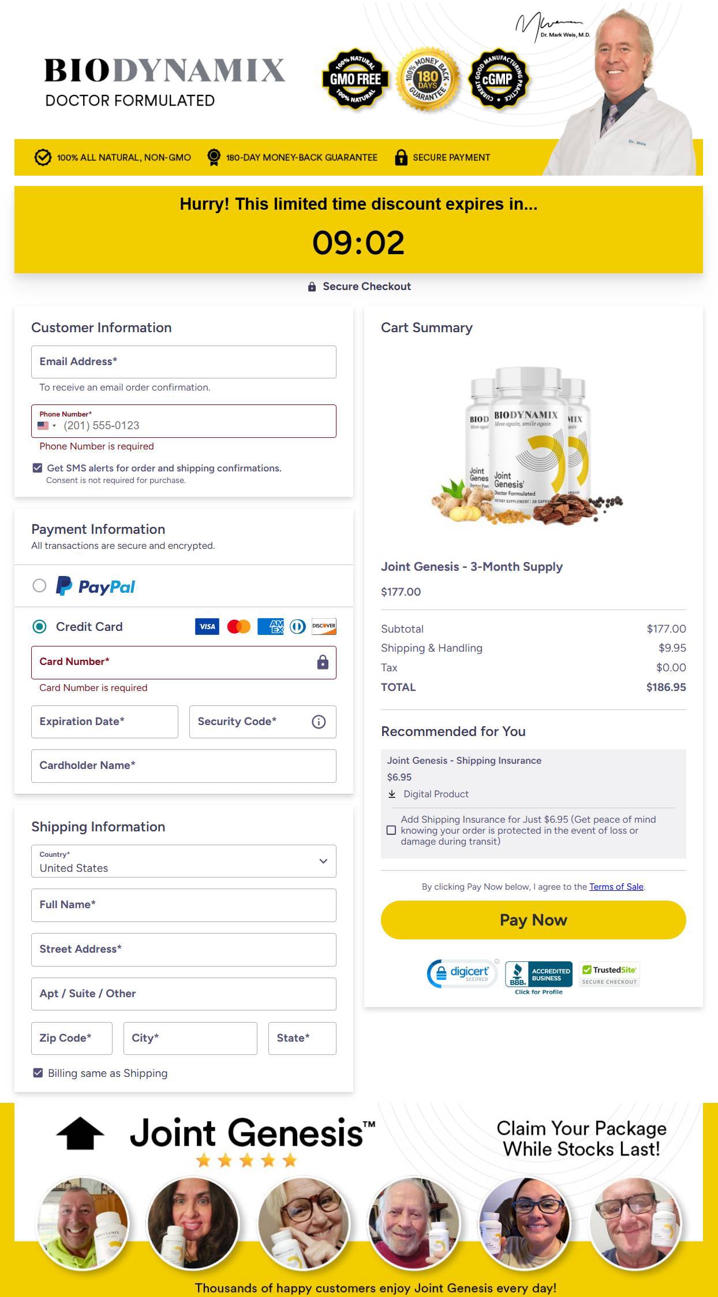
Task: Click the GMO Free badge
Action: (x=355, y=79)
